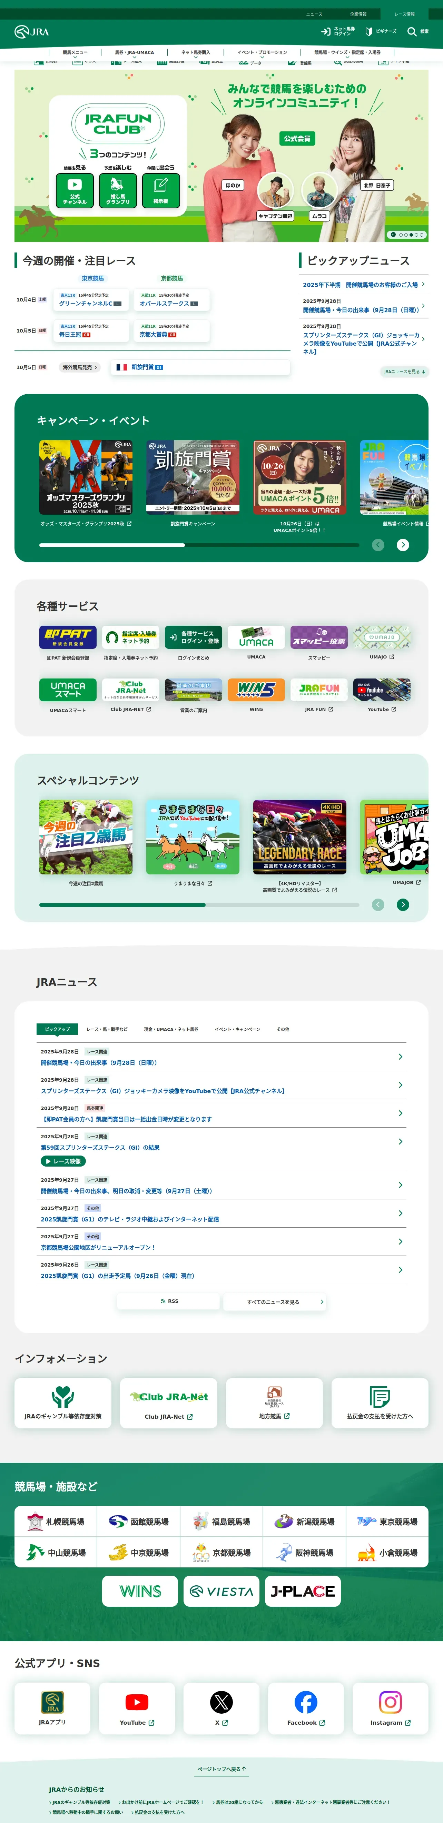Expand the ネット馬券購入 dropdown menu
The width and height of the screenshot is (443, 1823).
click(195, 53)
